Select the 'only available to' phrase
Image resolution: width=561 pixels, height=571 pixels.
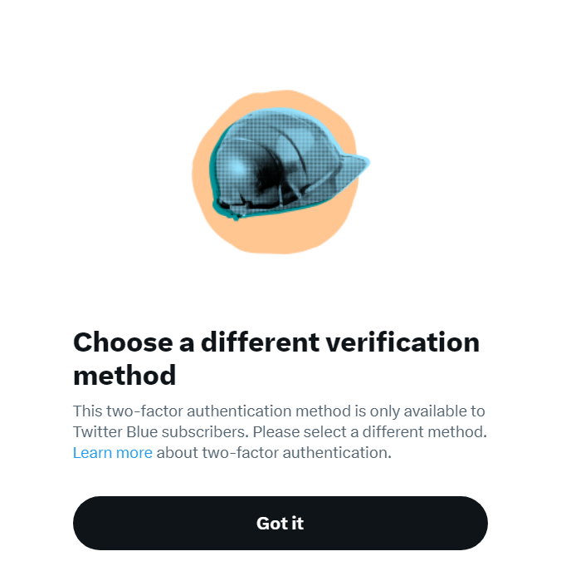[427, 411]
